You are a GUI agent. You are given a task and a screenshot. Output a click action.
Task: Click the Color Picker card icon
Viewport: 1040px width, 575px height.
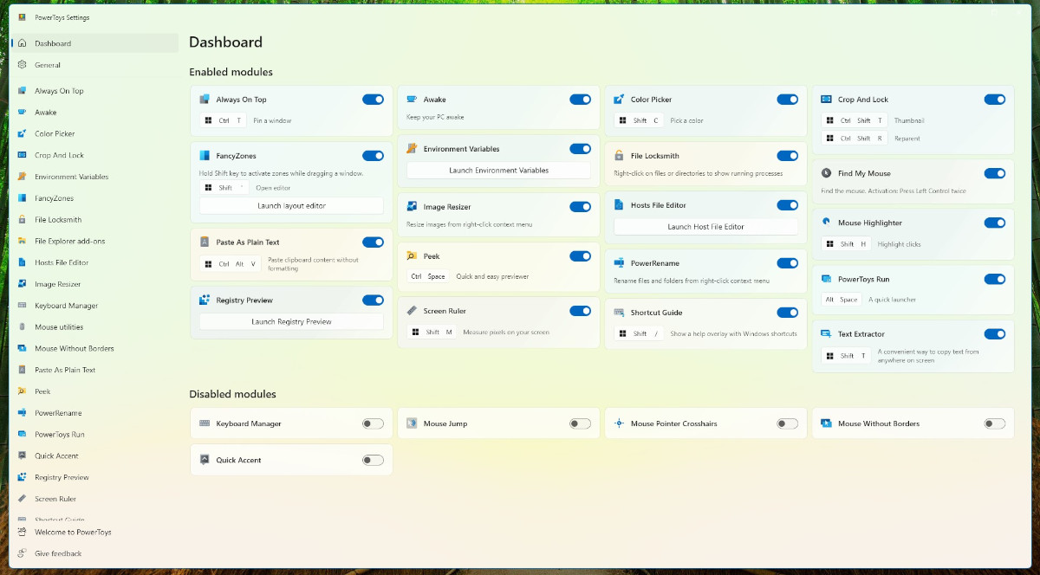click(x=619, y=100)
